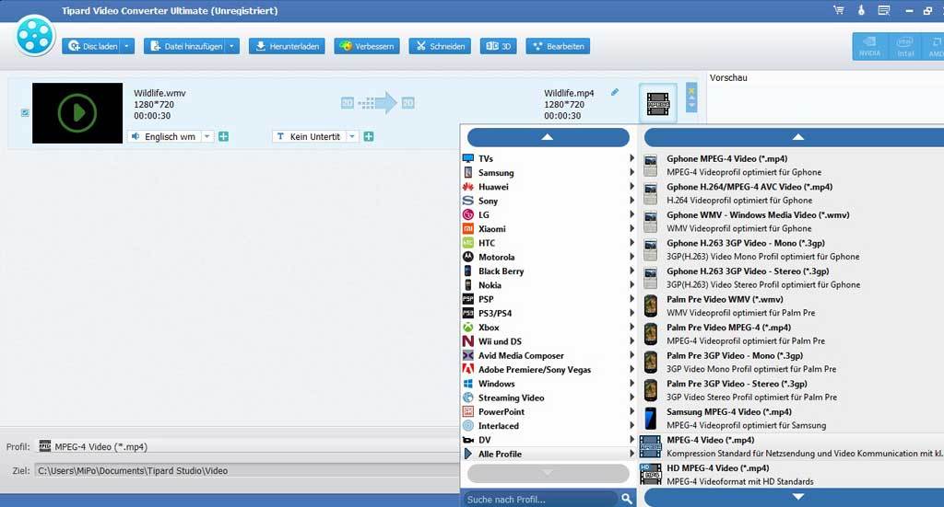
Task: Select Gphone H.263 3GP Video - Mono profile
Action: 791,250
